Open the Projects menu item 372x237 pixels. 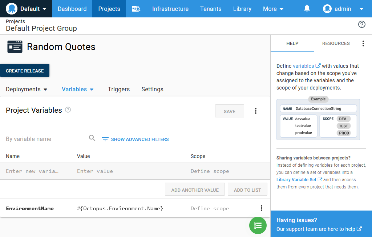(x=109, y=9)
